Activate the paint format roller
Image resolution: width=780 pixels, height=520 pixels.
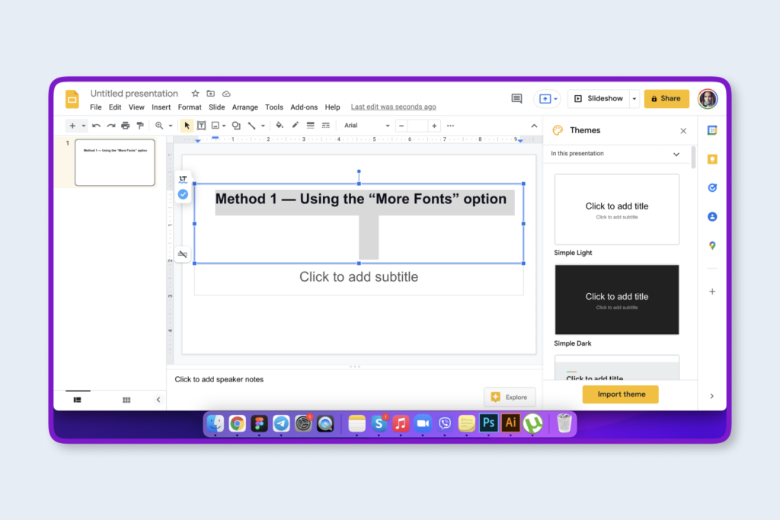click(x=140, y=126)
